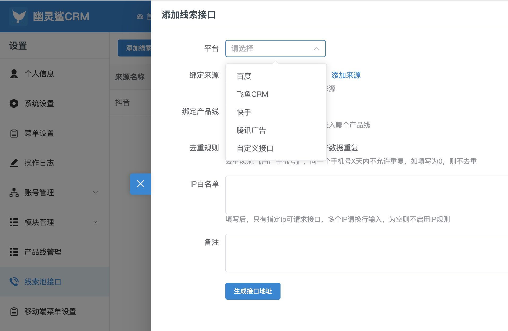Click the 来源名称 column header
Viewport: 508px width, 331px height.
click(130, 77)
